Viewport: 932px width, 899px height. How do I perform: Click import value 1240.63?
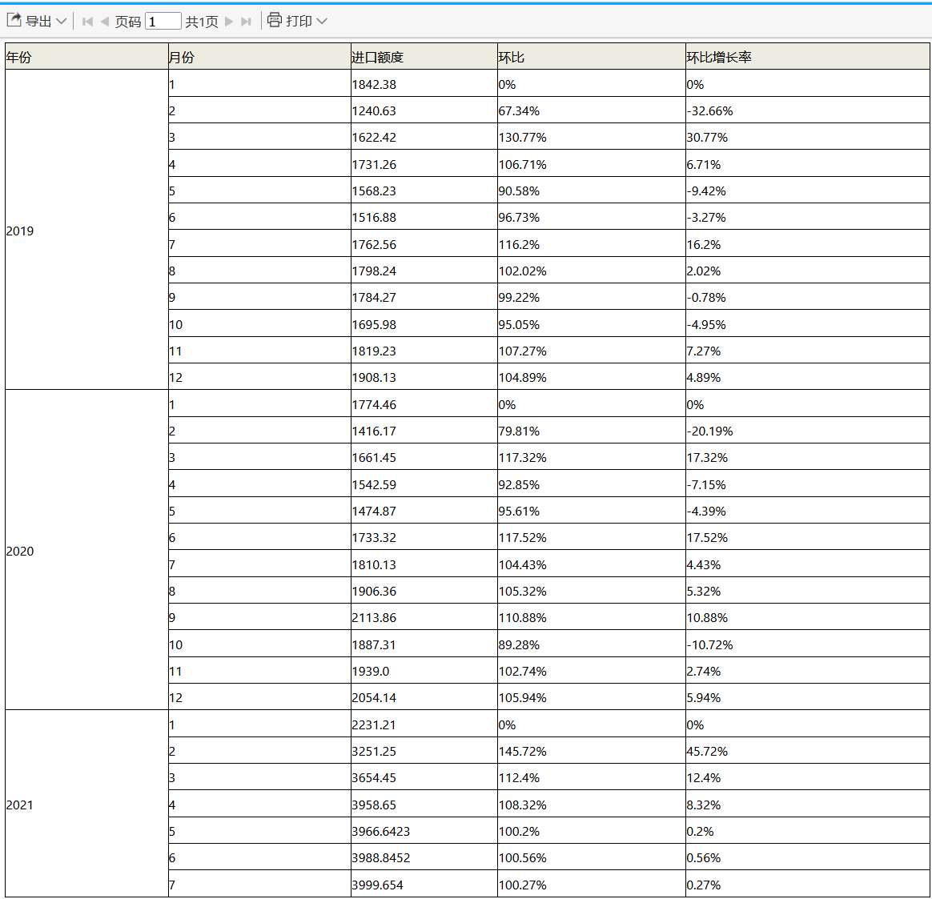pyautogui.click(x=424, y=110)
